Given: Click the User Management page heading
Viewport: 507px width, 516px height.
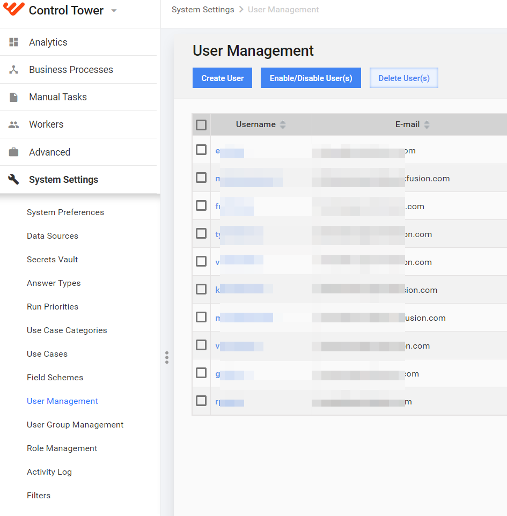Looking at the screenshot, I should [x=253, y=50].
